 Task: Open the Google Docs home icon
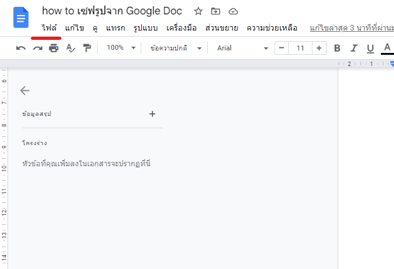point(21,17)
